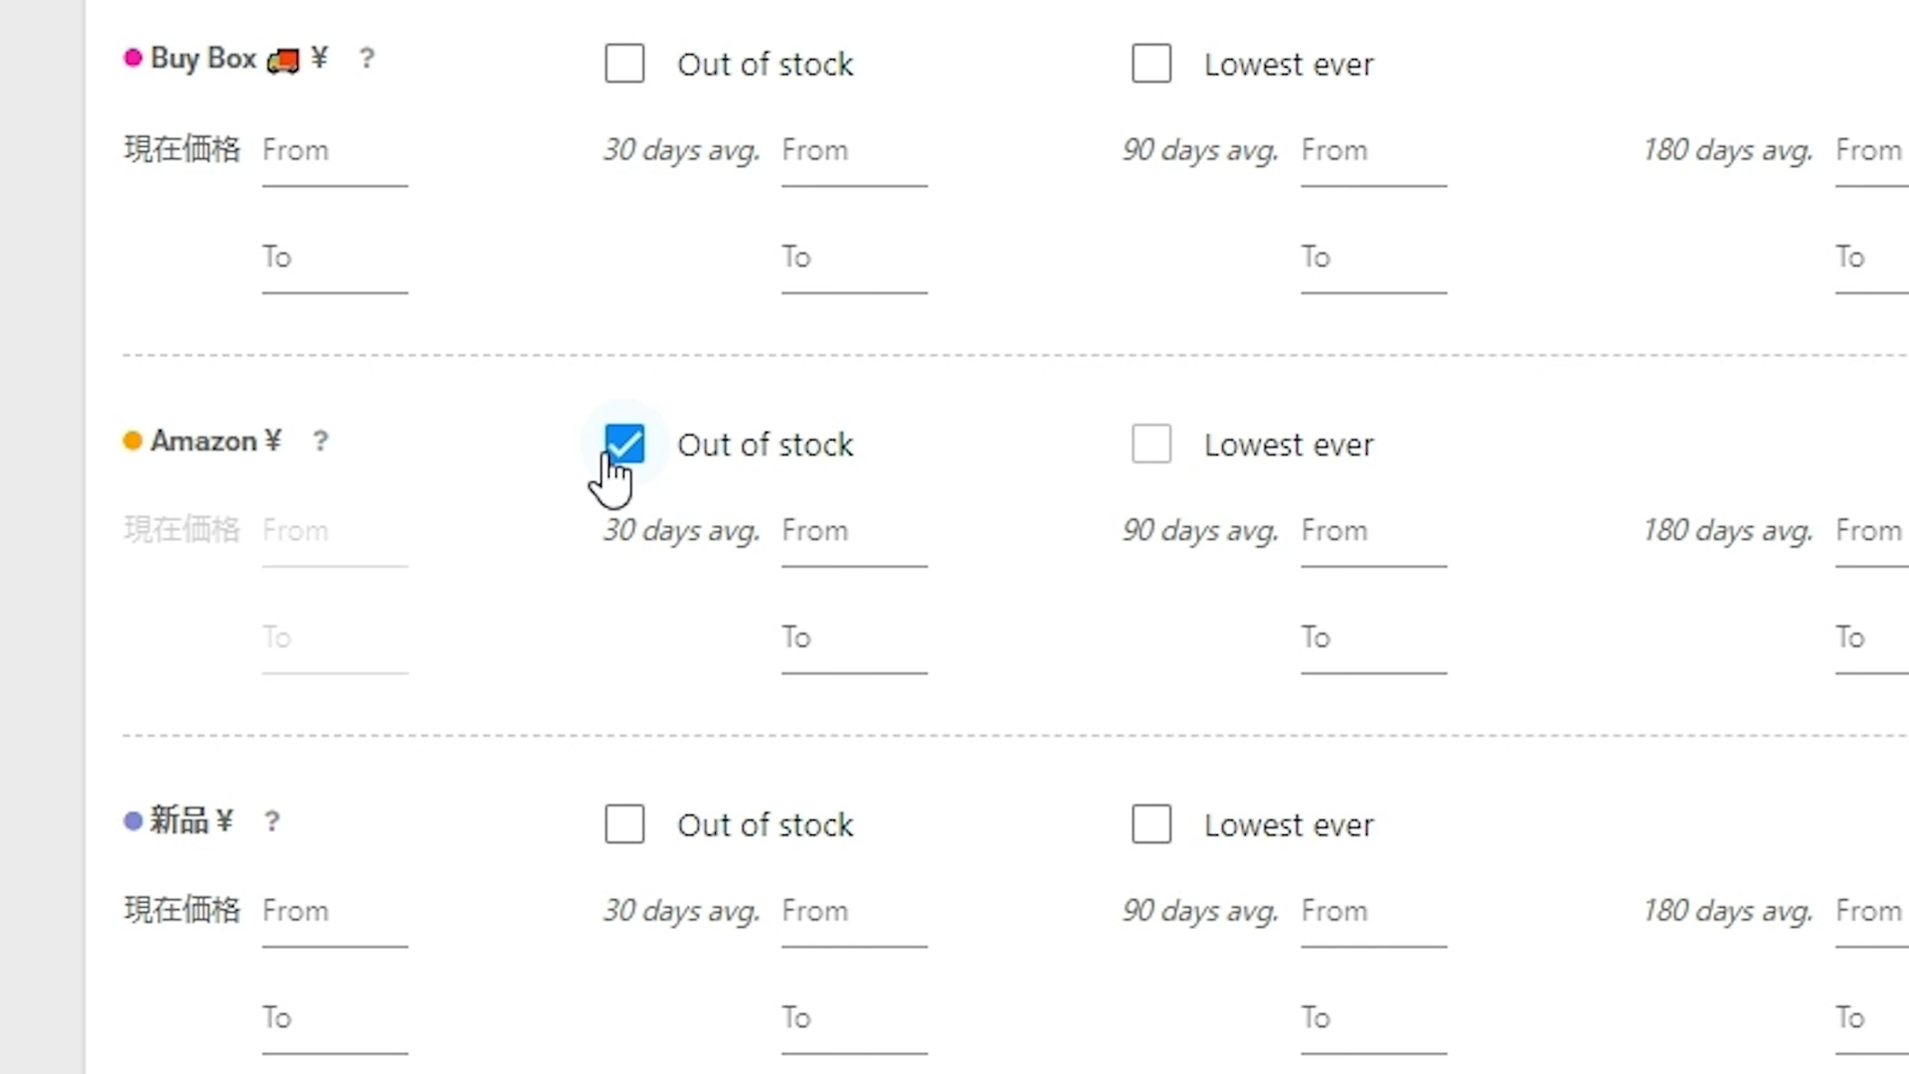Focus Buy Box 現在価格 From field
This screenshot has height=1074, width=1909.
[x=335, y=151]
